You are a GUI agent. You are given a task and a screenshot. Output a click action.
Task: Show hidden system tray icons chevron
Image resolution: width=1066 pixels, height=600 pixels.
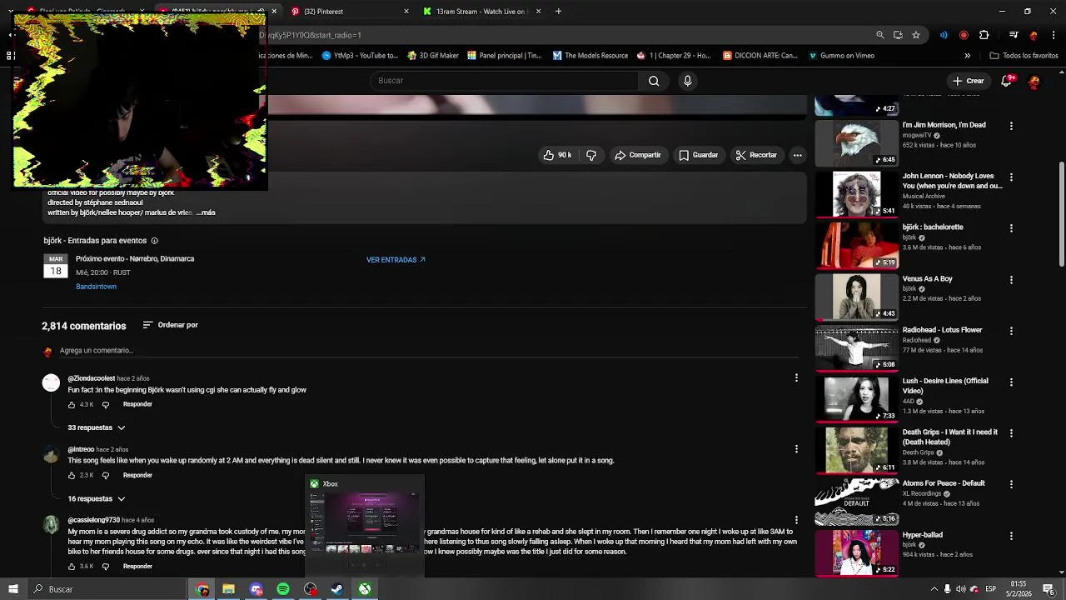[x=934, y=589]
